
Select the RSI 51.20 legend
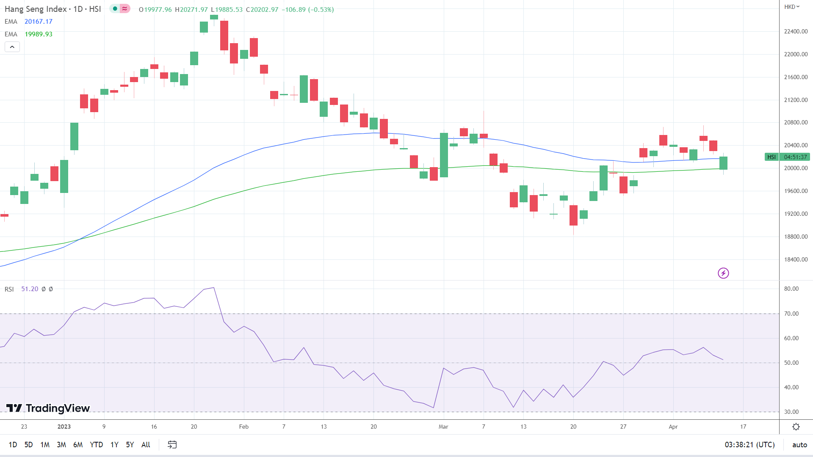[x=22, y=289]
